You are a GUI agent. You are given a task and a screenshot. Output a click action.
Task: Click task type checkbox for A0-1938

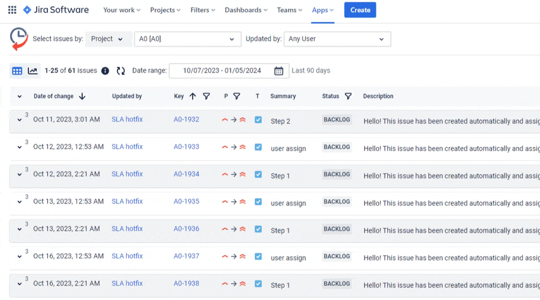pos(258,284)
